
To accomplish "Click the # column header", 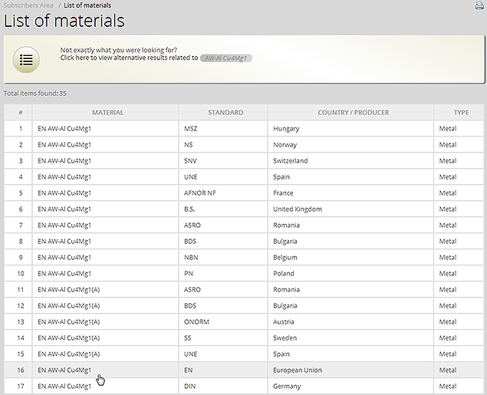I will click(x=18, y=113).
